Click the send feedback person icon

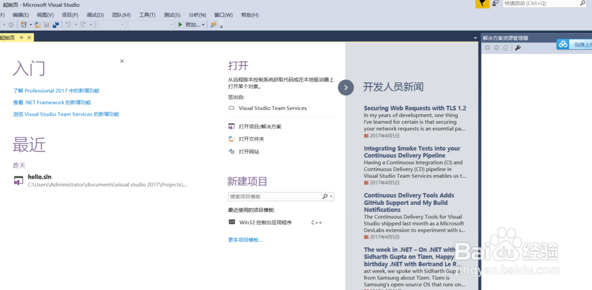(496, 3)
